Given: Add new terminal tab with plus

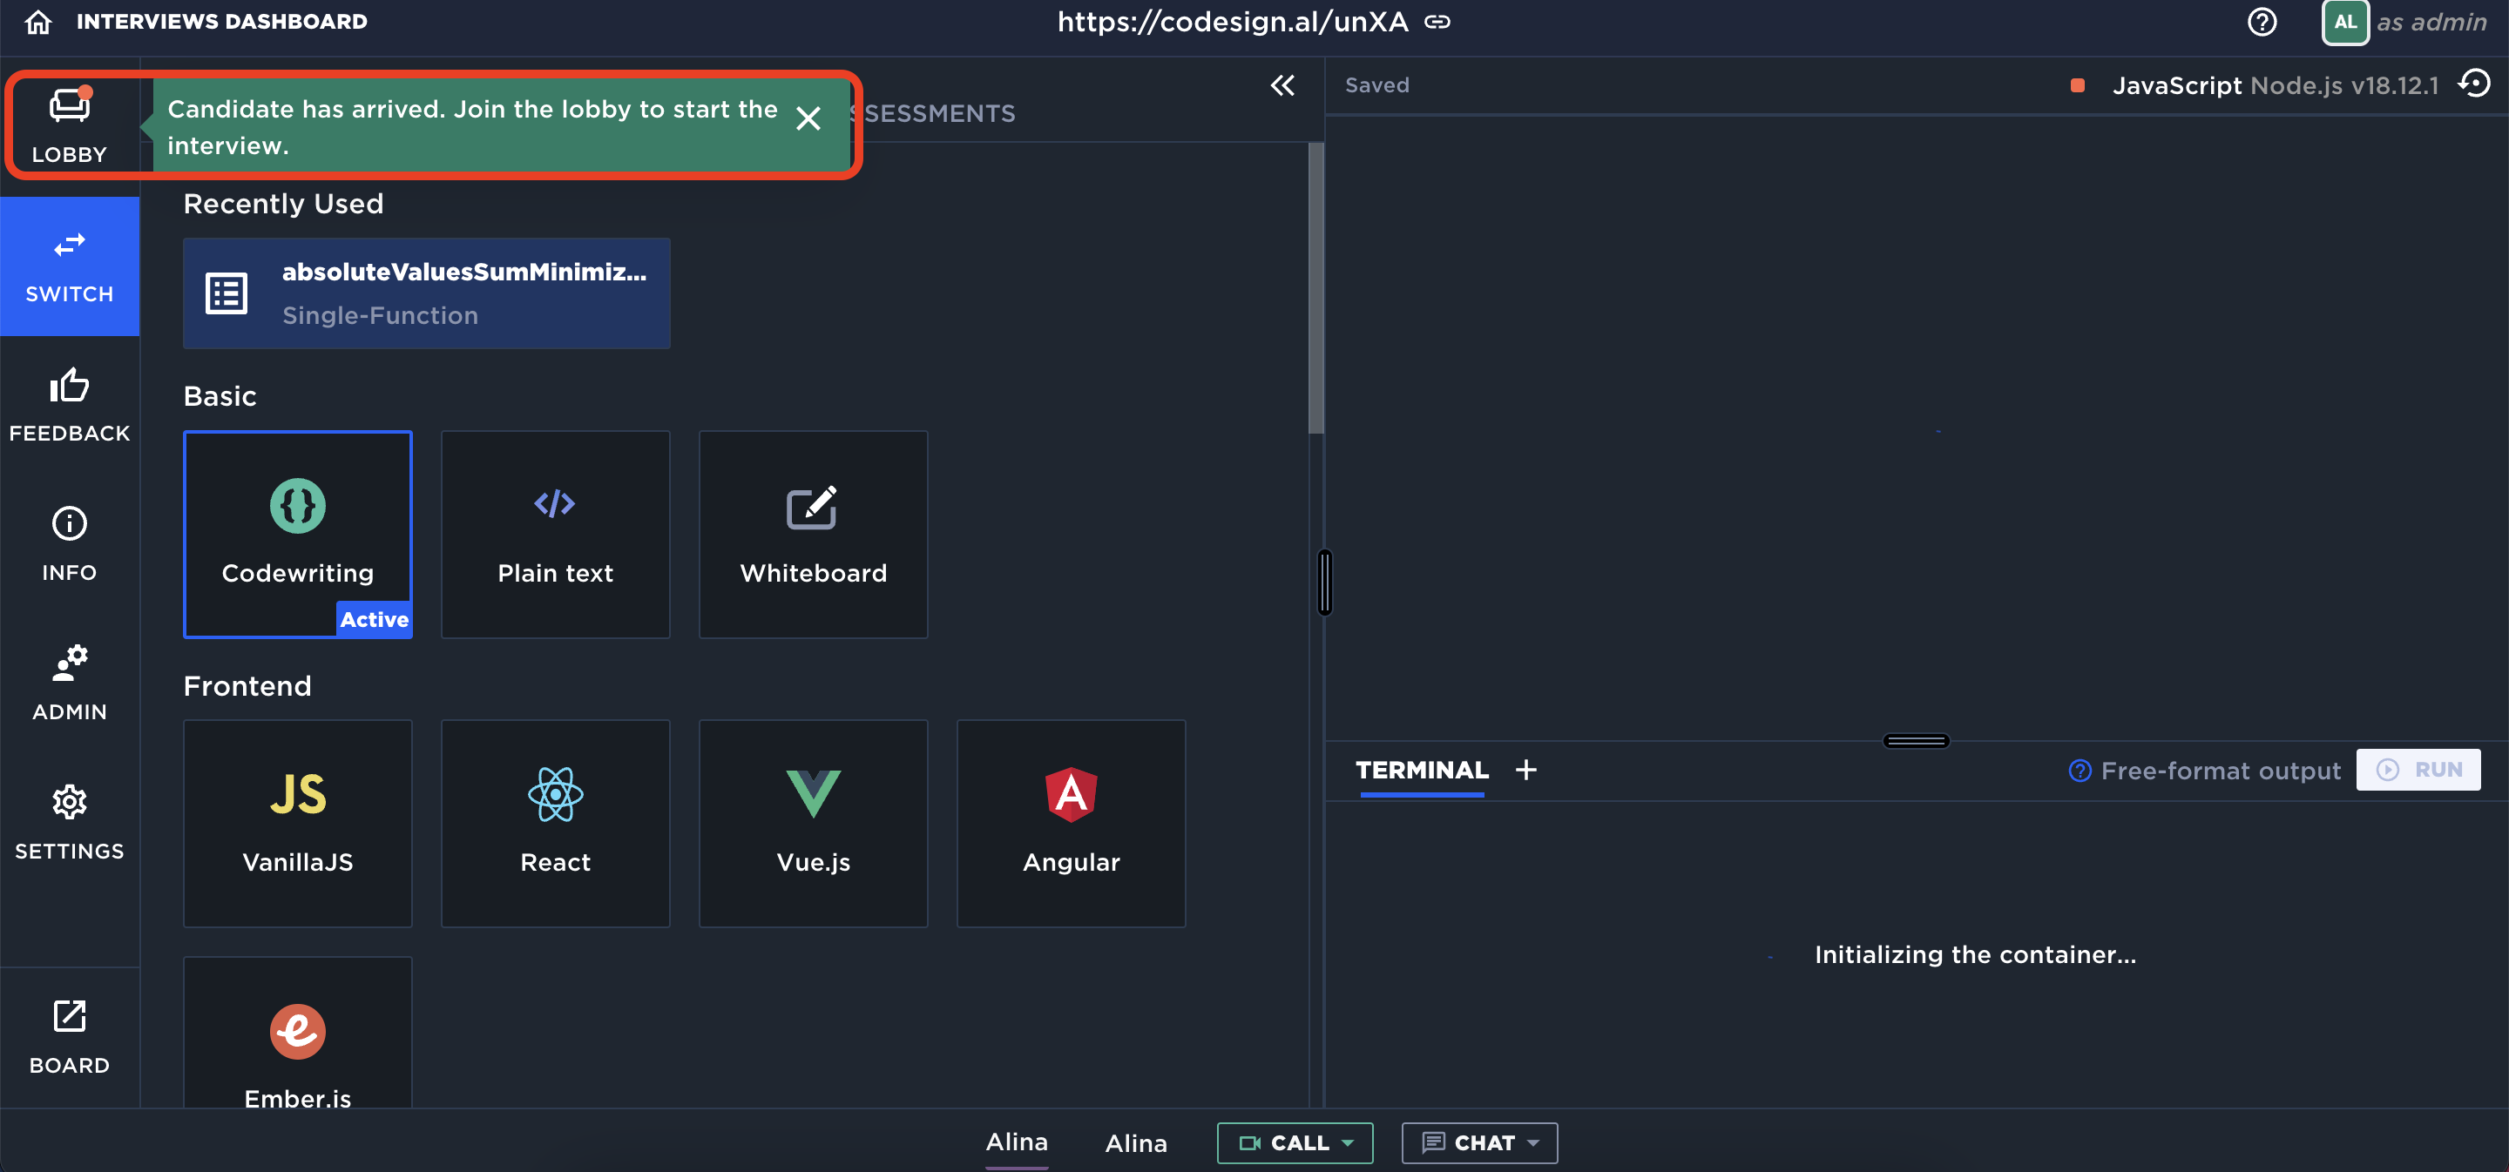Looking at the screenshot, I should (x=1525, y=770).
